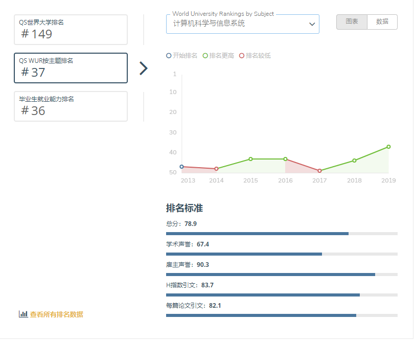This screenshot has height=342, width=415.
Task: Click the 2015 data point on chart
Action: pos(250,159)
